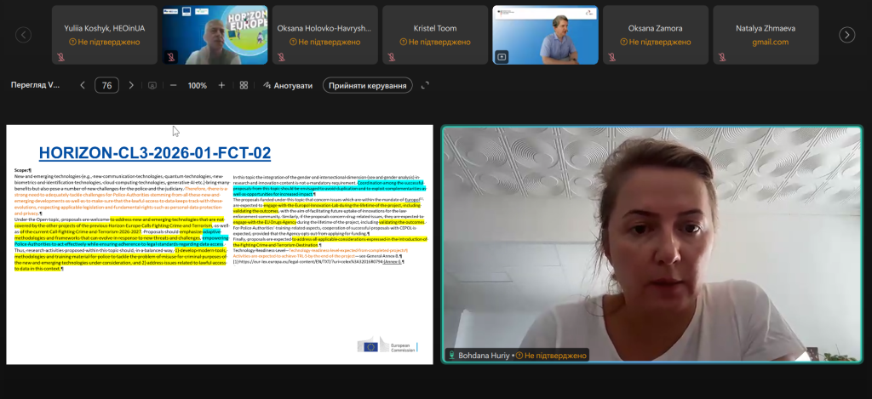Expand shared content to full screen
The height and width of the screenshot is (399, 872).
point(426,86)
